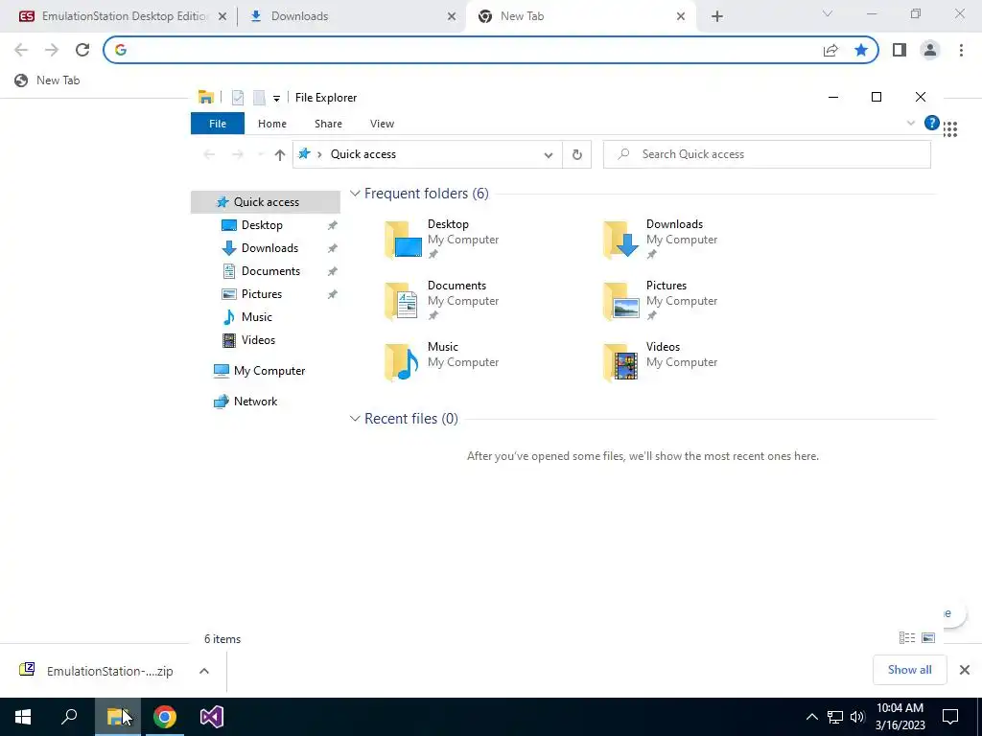The image size is (982, 736).
Task: Select Pictures in navigation pane
Action: tap(261, 294)
